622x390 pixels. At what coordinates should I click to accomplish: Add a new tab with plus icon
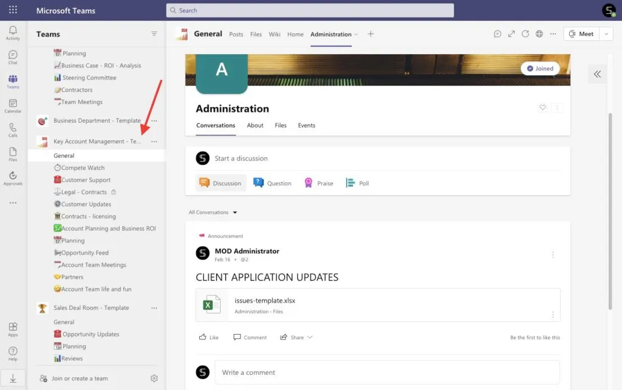[x=371, y=34]
